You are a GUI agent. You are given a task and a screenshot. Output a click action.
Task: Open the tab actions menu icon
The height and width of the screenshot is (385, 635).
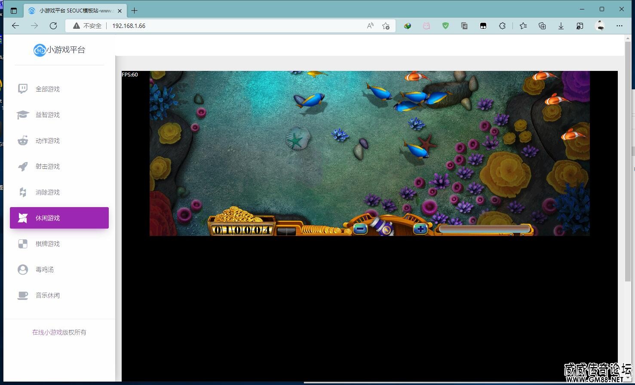pyautogui.click(x=13, y=11)
